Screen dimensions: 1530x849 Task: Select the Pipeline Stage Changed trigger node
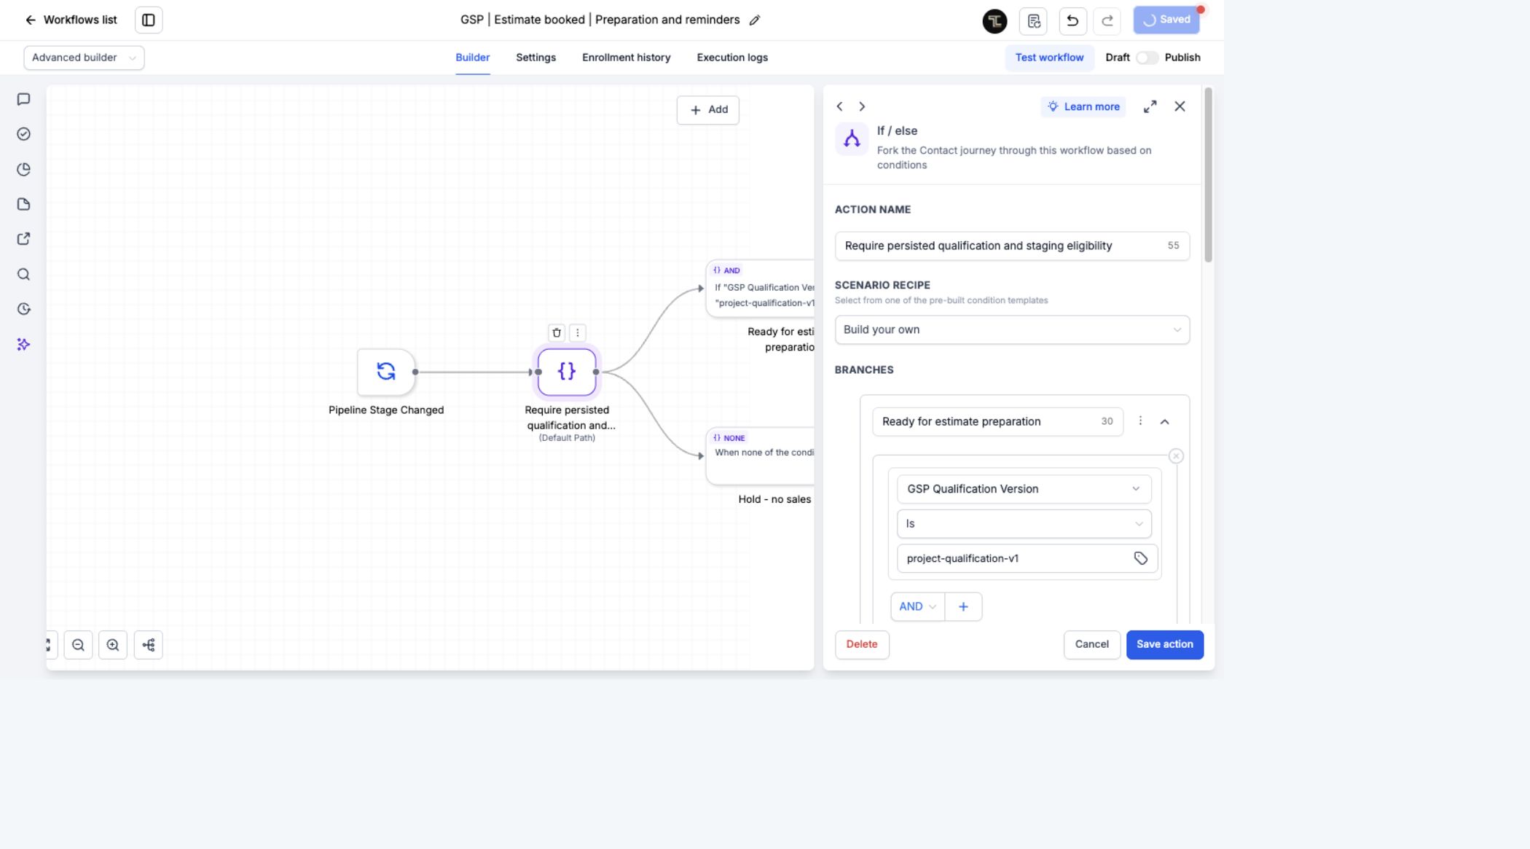[x=386, y=372]
